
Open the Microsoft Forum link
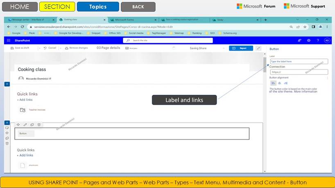pos(256,6)
